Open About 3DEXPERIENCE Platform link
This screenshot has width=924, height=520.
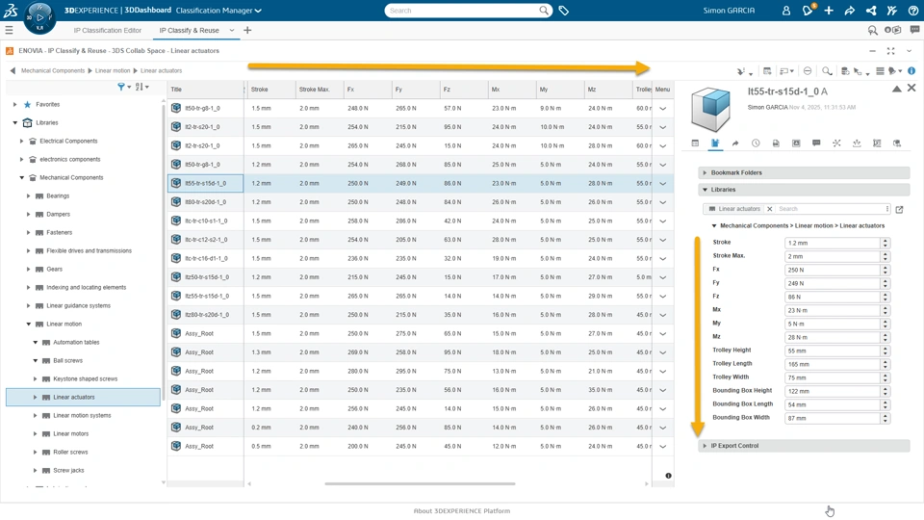point(462,511)
